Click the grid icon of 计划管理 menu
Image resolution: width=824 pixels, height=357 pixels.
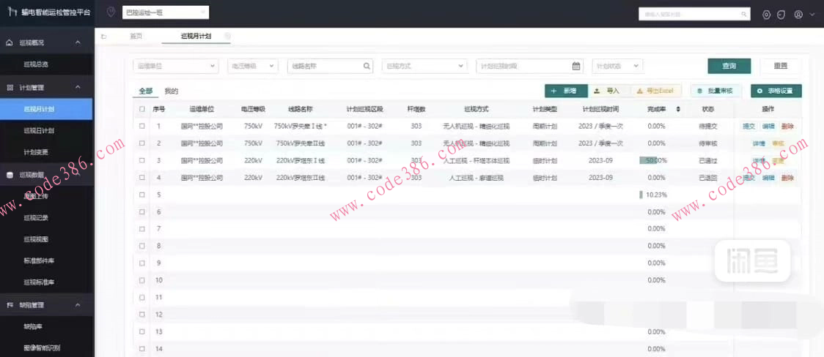click(10, 87)
